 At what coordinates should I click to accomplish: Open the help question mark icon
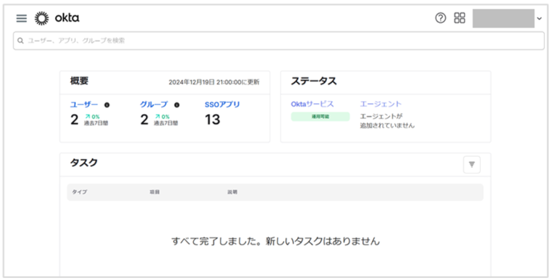pyautogui.click(x=440, y=18)
